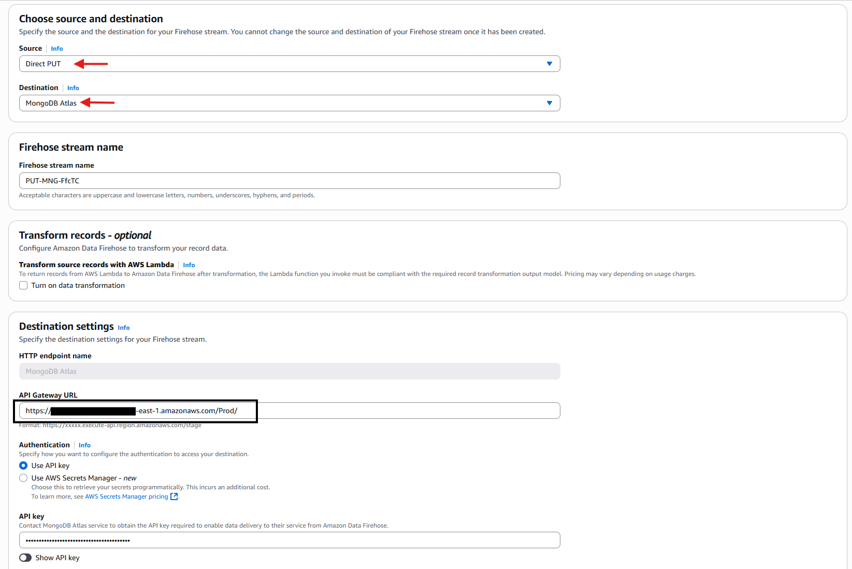Click the Info link next to Destination
This screenshot has width=852, height=569.
pos(73,87)
